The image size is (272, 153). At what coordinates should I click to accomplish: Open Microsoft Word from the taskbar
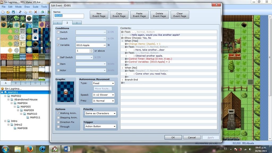click(67, 149)
